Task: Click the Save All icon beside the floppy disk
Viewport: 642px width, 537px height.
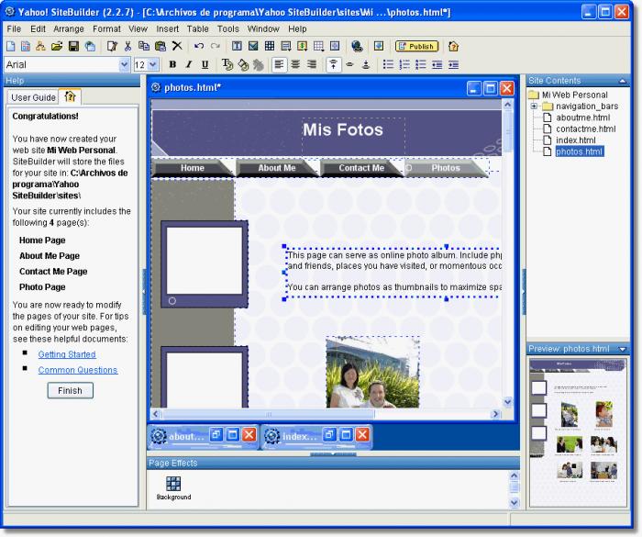Action: (x=90, y=46)
